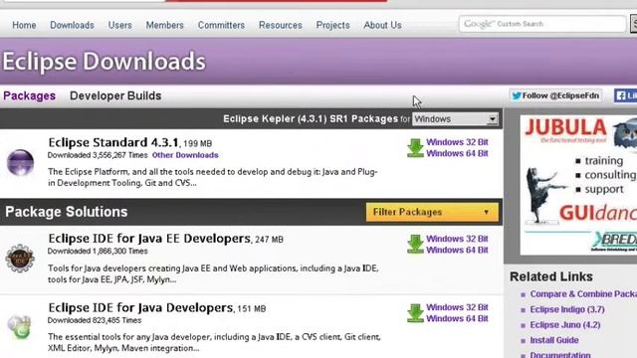This screenshot has width=637, height=358.
Task: Switch to the Developer Builds tab
Action: [115, 95]
